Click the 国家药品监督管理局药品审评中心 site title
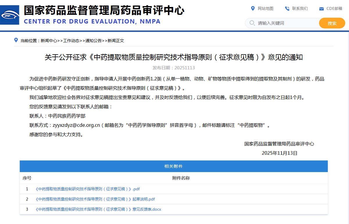Viewport: 349px width, 224px height. point(104,11)
